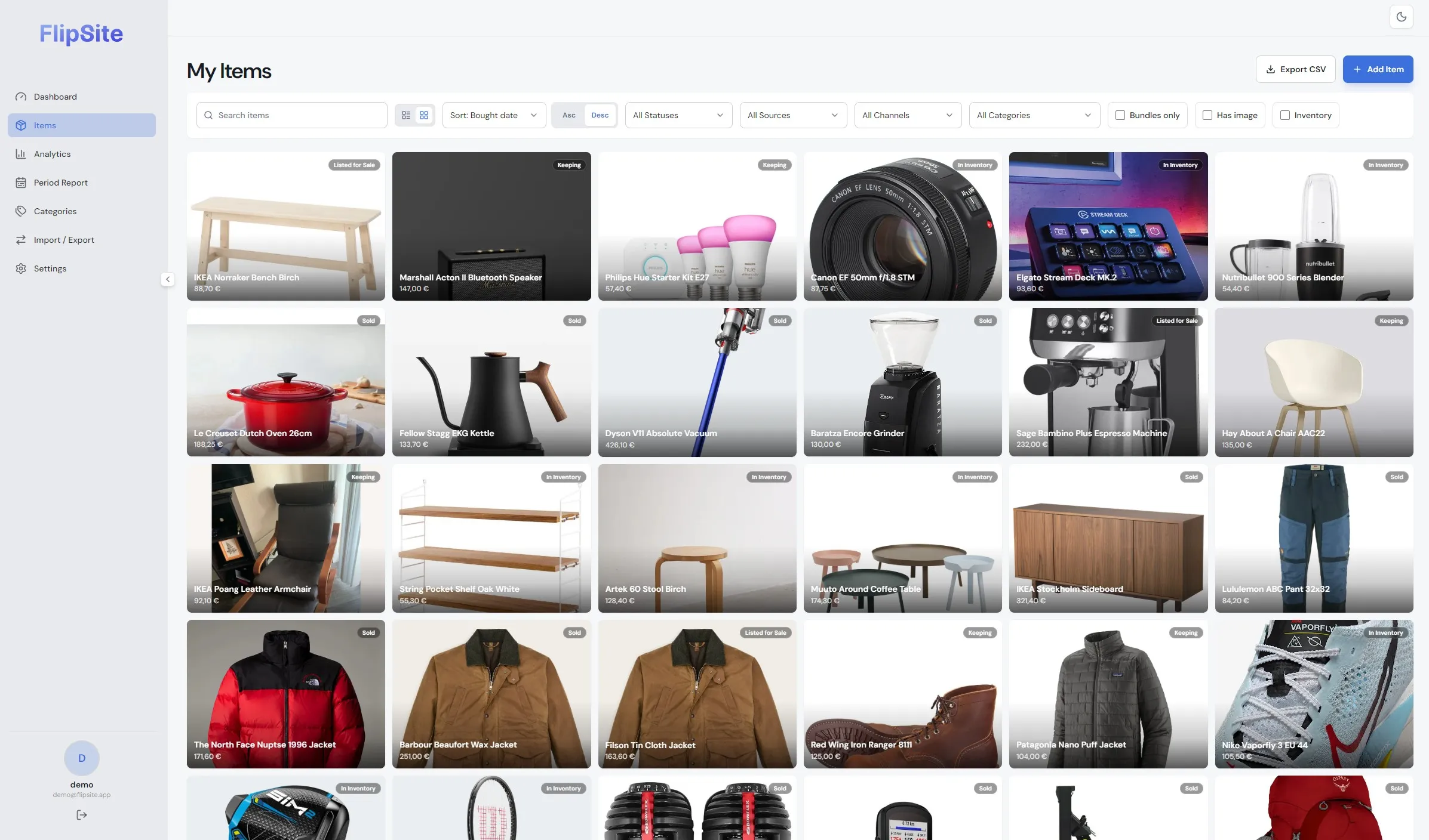
Task: Open the Nike Vaporfly 3 EU 44 card
Action: (x=1314, y=694)
